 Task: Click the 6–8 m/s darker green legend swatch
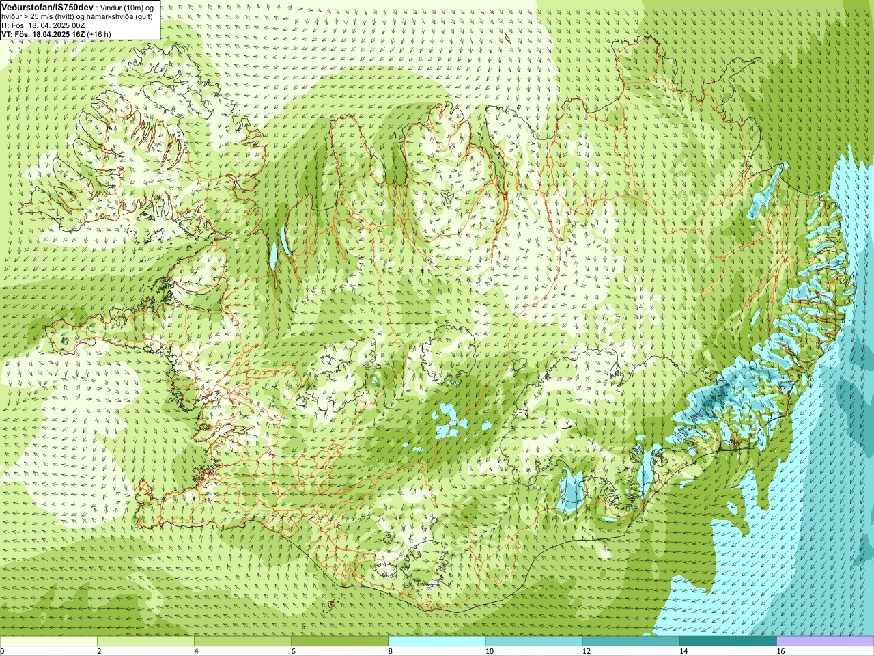click(339, 642)
